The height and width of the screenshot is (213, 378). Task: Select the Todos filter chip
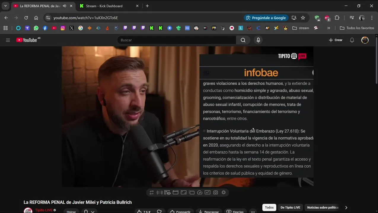point(269,207)
